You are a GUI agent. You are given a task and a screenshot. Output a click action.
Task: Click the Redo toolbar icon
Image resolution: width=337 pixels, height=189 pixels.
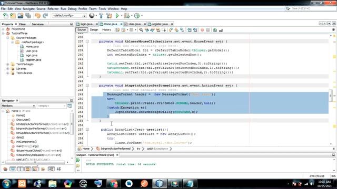(x=45, y=16)
